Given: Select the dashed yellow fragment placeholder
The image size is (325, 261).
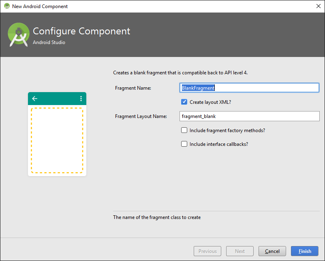Looking at the screenshot, I should click(x=57, y=140).
